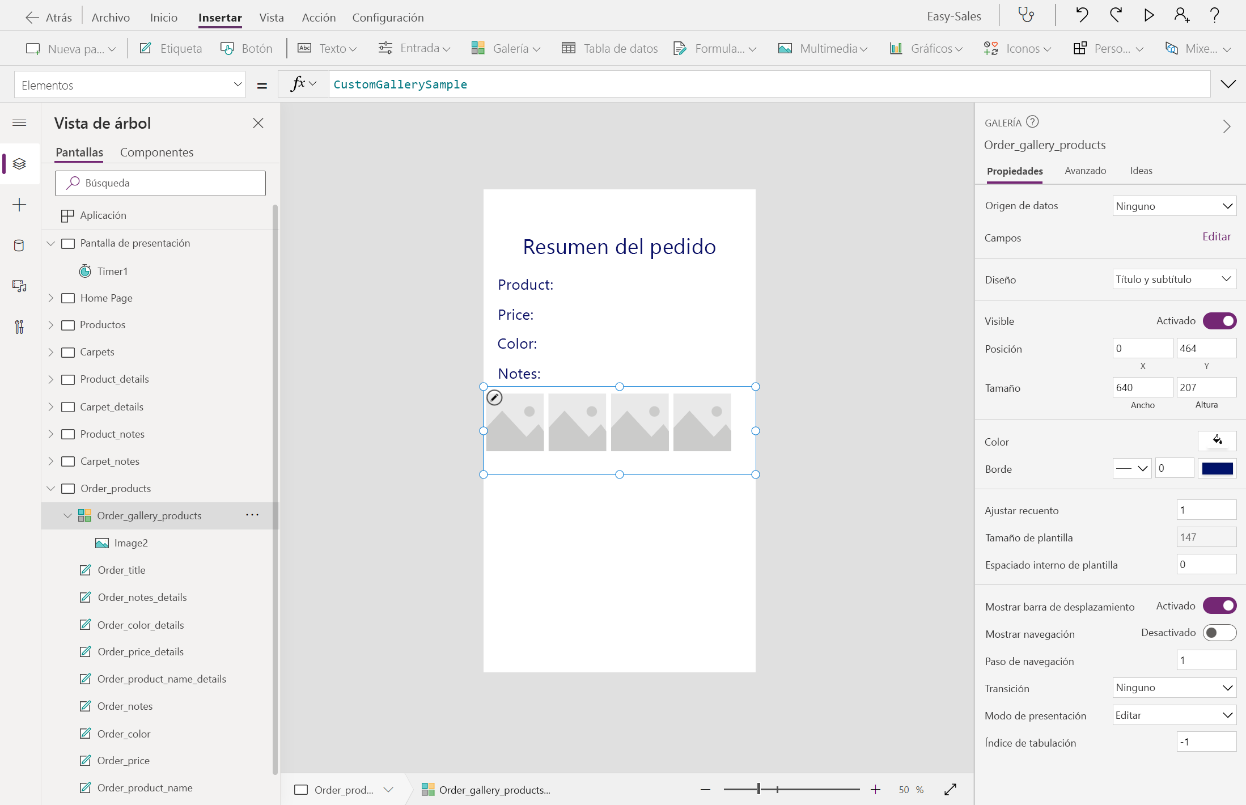1246x805 pixels.
Task: Switch to the Componentes tab
Action: click(156, 152)
